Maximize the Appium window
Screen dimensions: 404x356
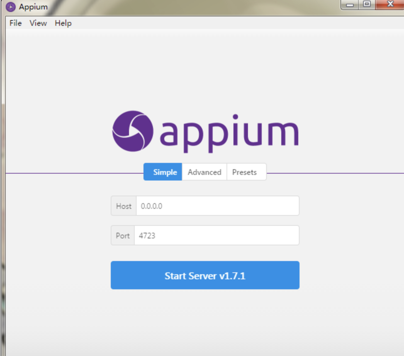click(367, 4)
